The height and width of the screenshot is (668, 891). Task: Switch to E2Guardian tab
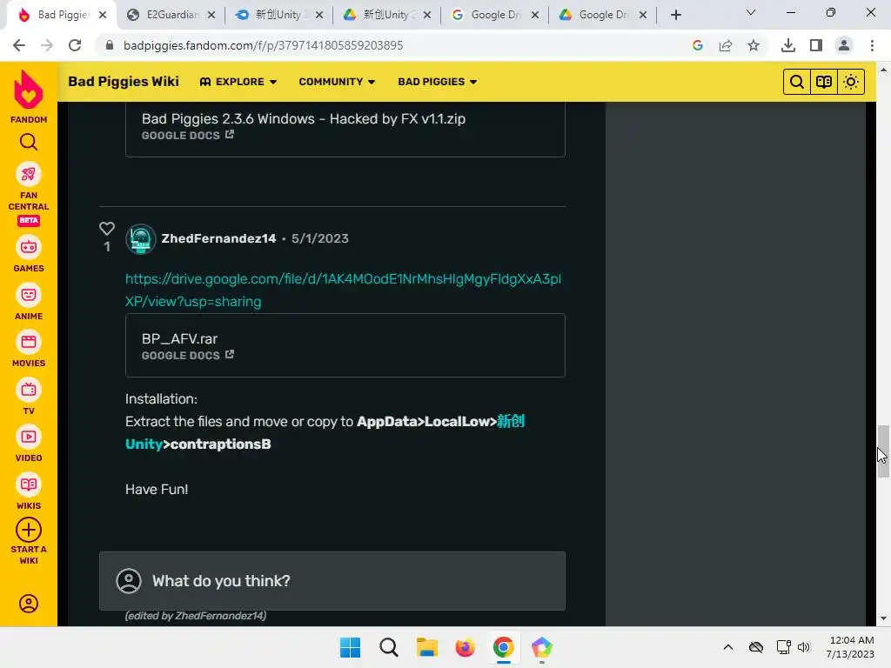(x=171, y=15)
